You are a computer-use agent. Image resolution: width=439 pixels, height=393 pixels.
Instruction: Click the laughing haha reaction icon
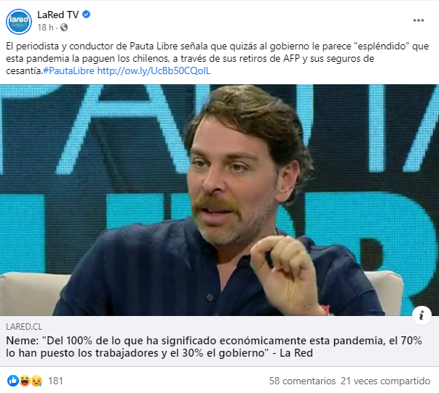click(25, 381)
